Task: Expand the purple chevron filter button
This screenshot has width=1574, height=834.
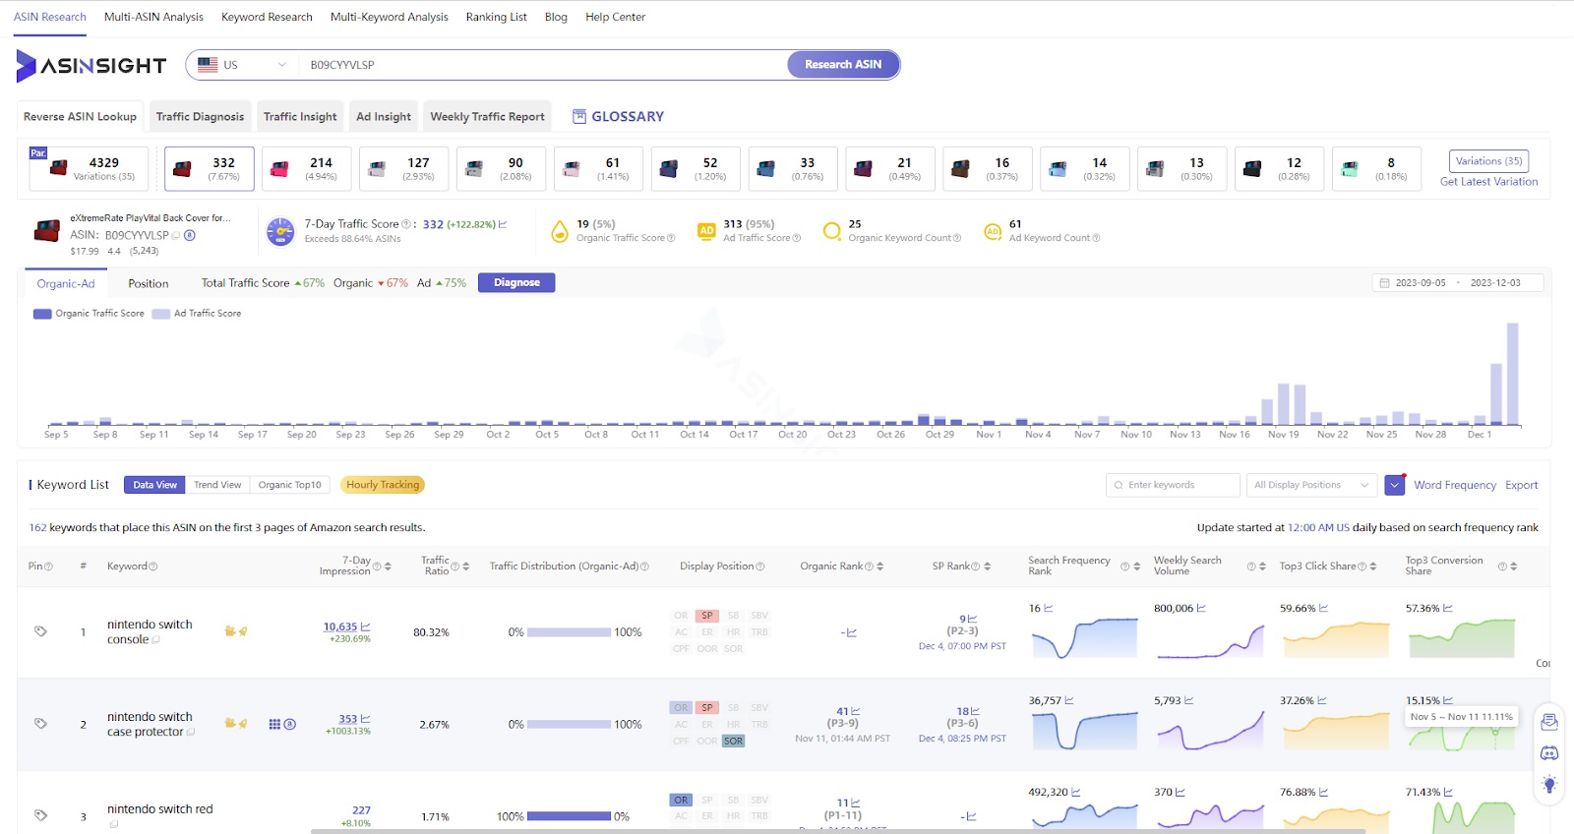Action: coord(1394,485)
